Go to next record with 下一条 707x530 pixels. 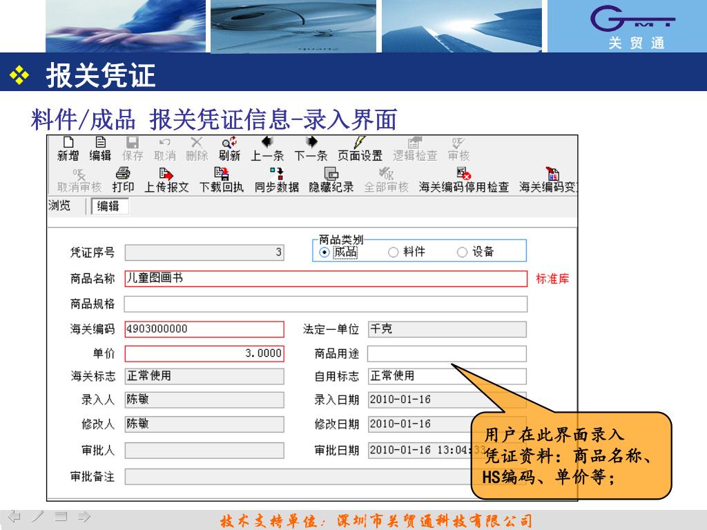tap(311, 149)
